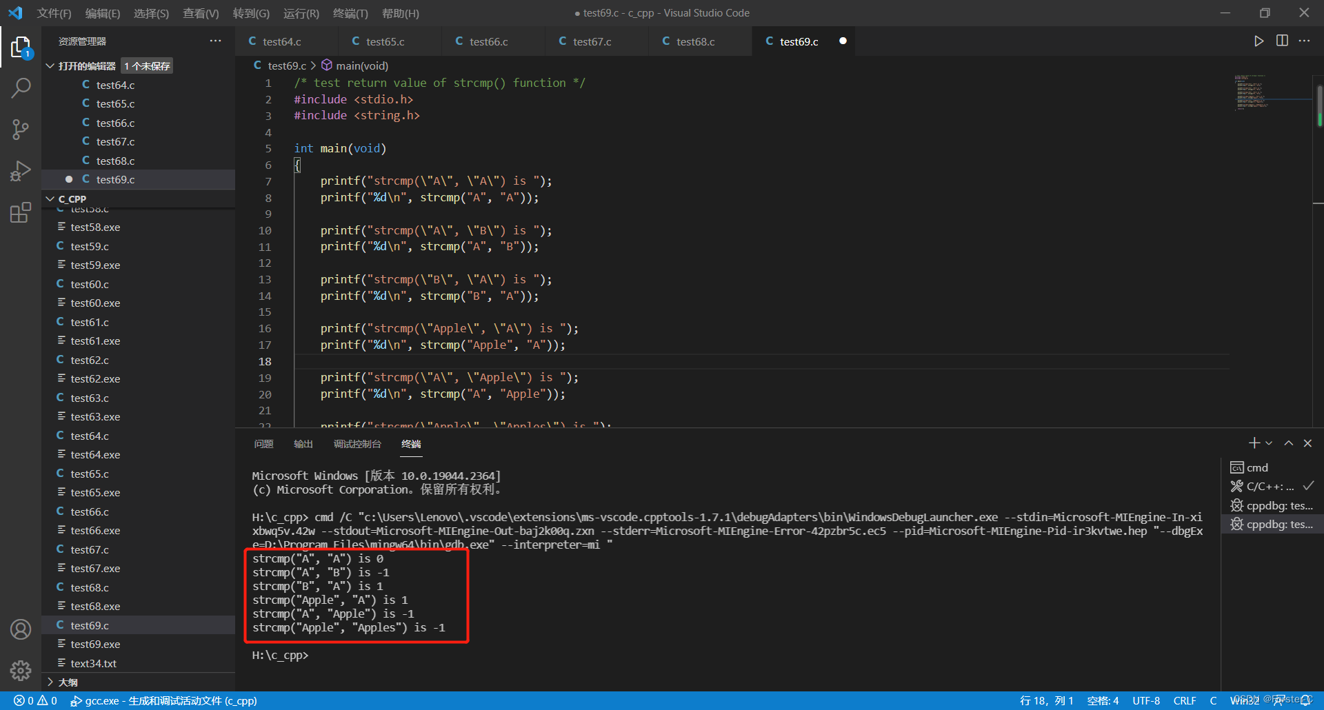Switch to the test65.c editor tab

[390, 41]
